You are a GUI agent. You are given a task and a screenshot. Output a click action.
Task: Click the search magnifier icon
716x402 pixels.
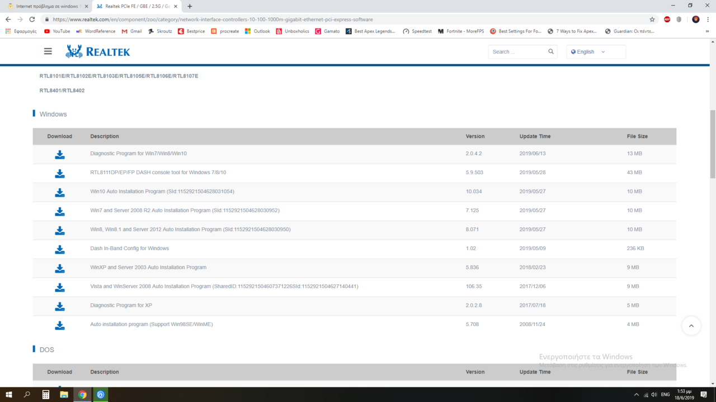tap(551, 51)
